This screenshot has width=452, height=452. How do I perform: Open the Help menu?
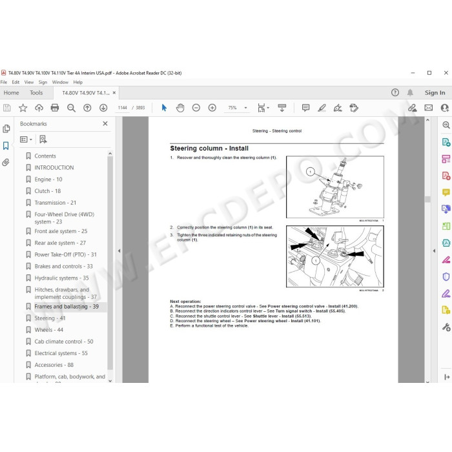(x=78, y=82)
